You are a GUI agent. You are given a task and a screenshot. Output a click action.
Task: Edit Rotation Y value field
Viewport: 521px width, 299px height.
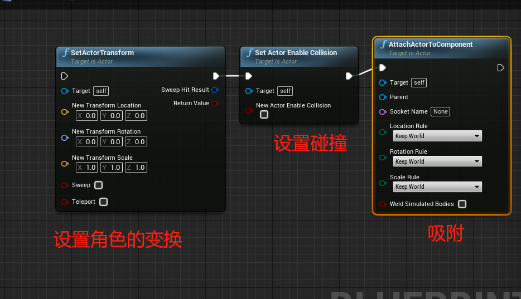click(112, 141)
